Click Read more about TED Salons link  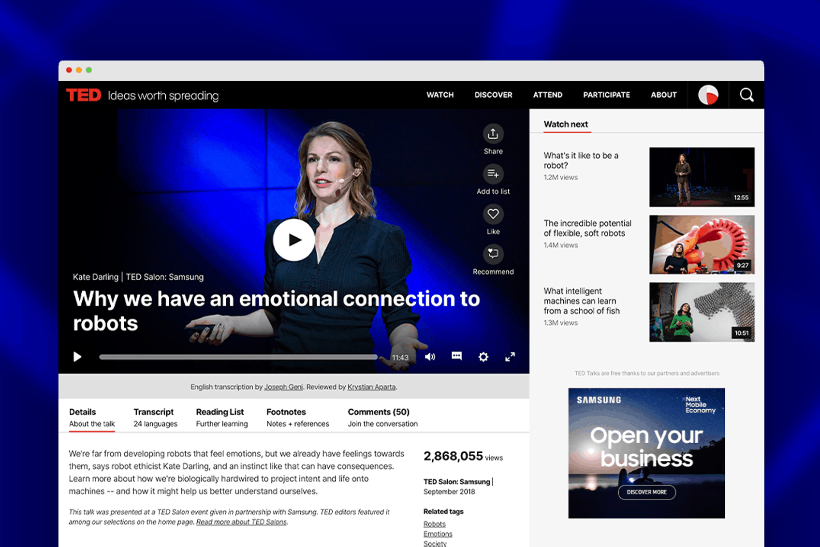tap(241, 522)
